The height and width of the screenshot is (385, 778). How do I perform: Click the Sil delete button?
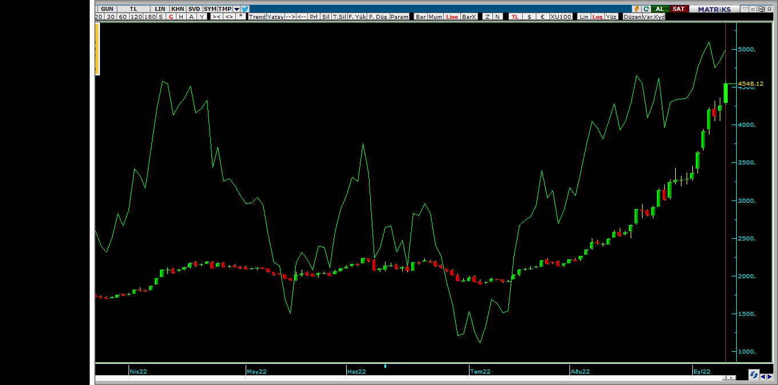(326, 17)
